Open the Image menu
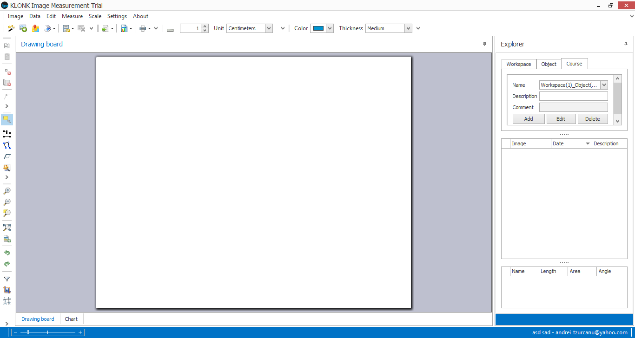 pyautogui.click(x=15, y=16)
